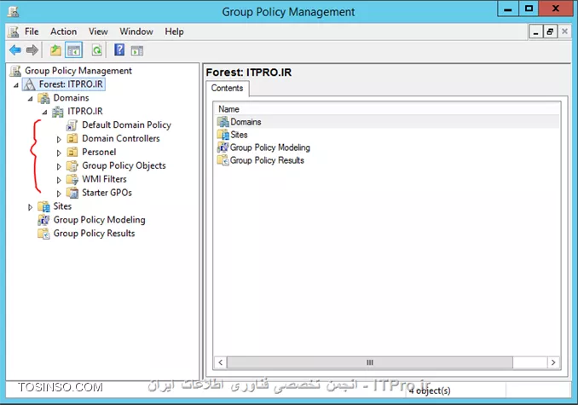Screen dimensions: 578x405
Task: Select Domains row text in Contents list
Action: tap(246, 122)
